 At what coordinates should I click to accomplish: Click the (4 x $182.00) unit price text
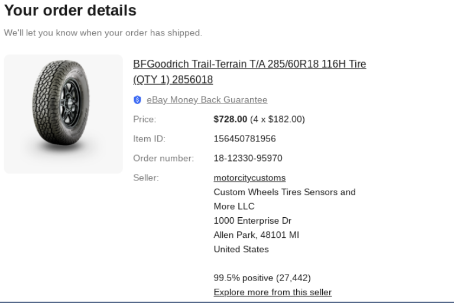[278, 120]
